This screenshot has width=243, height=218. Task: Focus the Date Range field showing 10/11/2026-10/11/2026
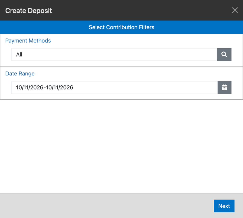(115, 88)
